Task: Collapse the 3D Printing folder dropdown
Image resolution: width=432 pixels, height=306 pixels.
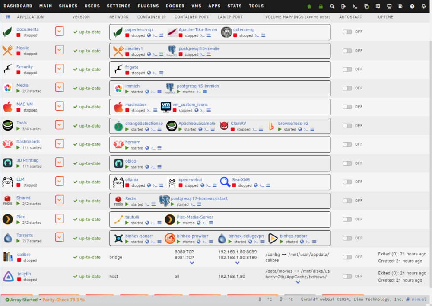Action: coord(60,163)
